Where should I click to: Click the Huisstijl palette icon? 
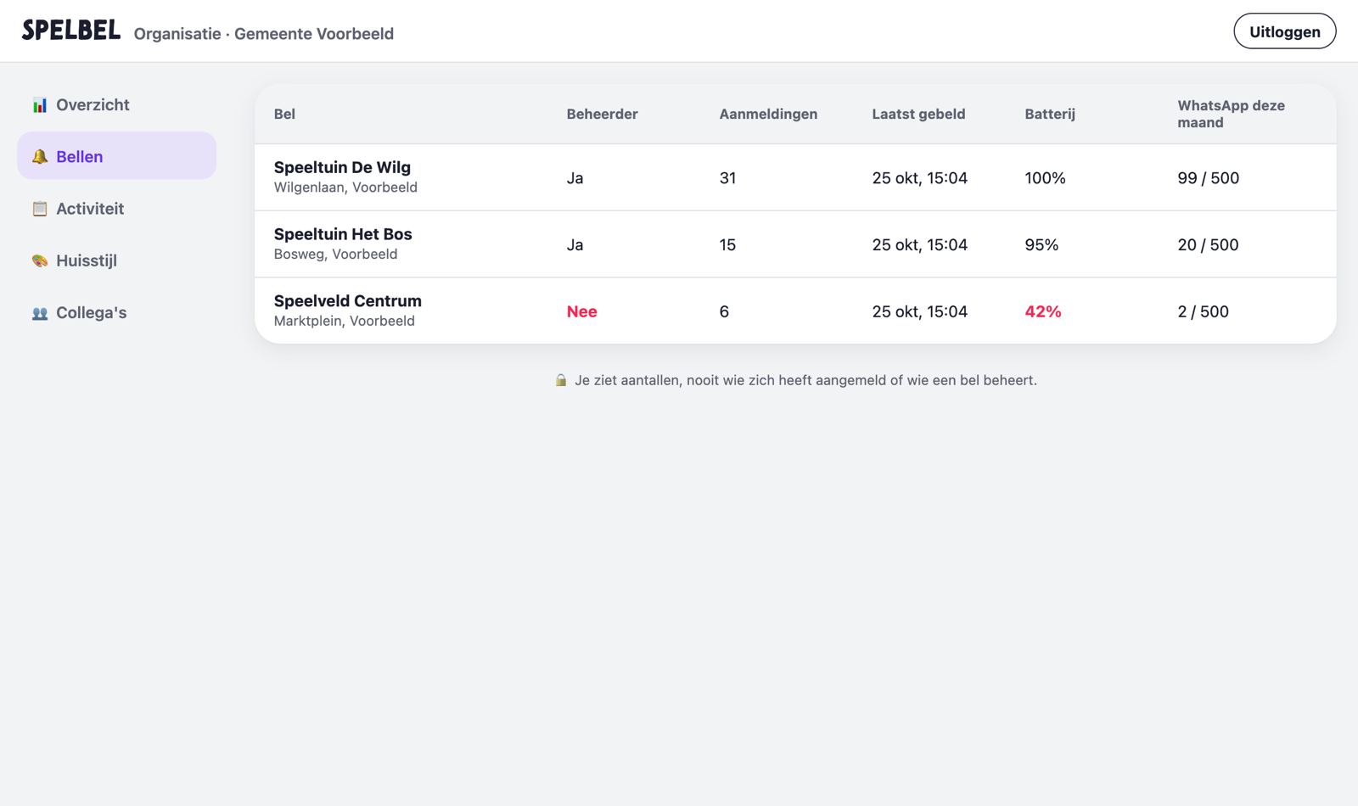point(40,260)
